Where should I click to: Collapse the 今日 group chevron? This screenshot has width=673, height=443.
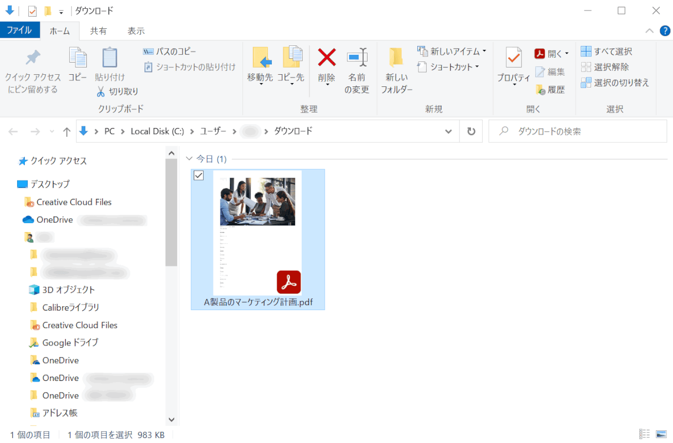pos(189,159)
